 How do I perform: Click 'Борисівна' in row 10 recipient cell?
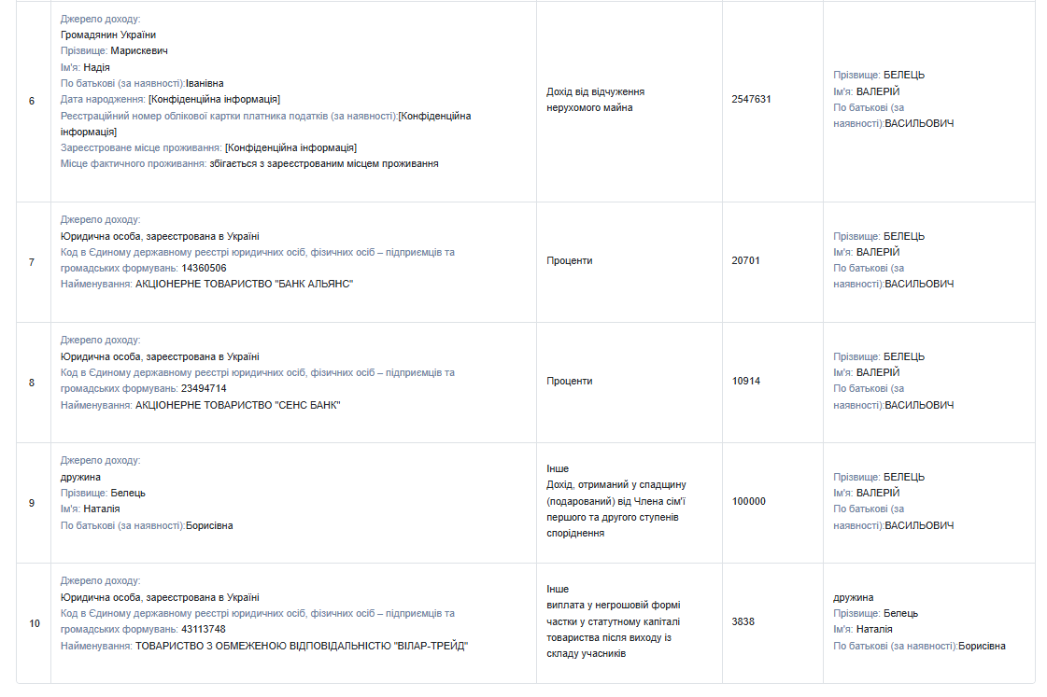point(982,647)
